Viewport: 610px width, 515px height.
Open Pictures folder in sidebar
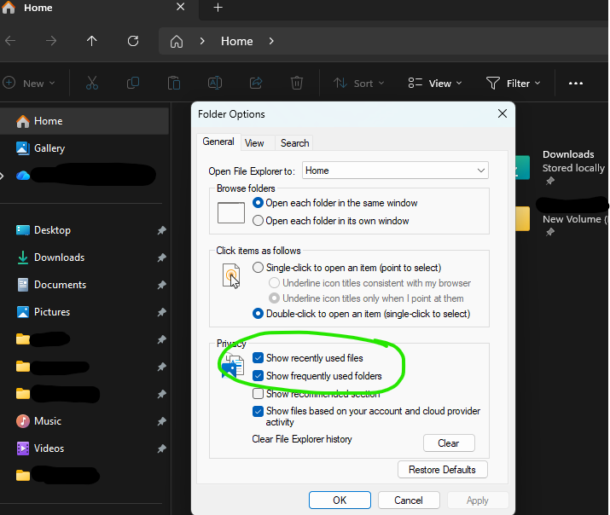point(43,312)
